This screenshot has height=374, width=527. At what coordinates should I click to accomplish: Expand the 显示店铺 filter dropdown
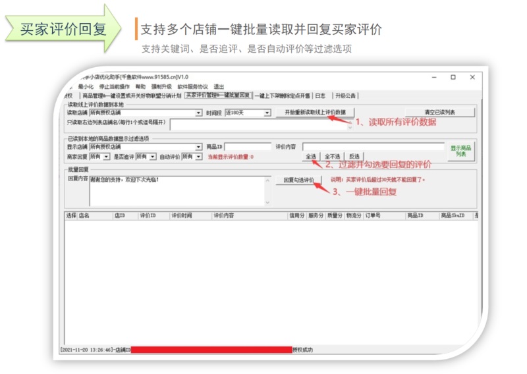pos(199,147)
